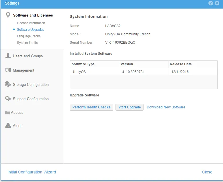Select the UnityOS table row cell
223x182 pixels.
[94, 72]
